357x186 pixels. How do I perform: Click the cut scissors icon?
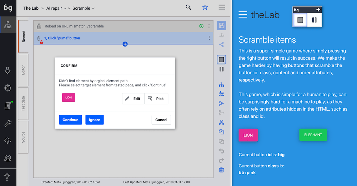(x=221, y=122)
